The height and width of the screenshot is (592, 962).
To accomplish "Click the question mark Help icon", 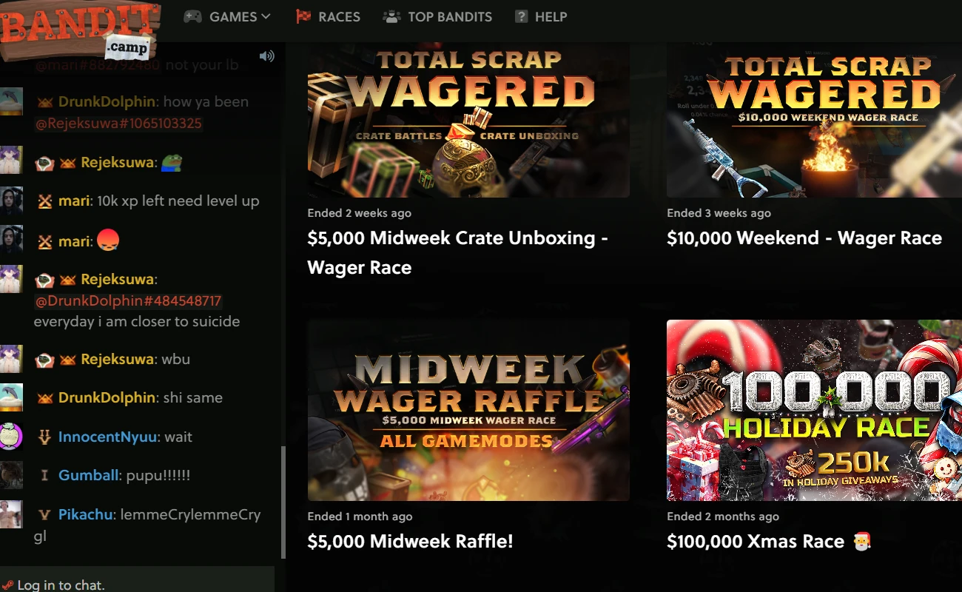I will click(x=521, y=16).
